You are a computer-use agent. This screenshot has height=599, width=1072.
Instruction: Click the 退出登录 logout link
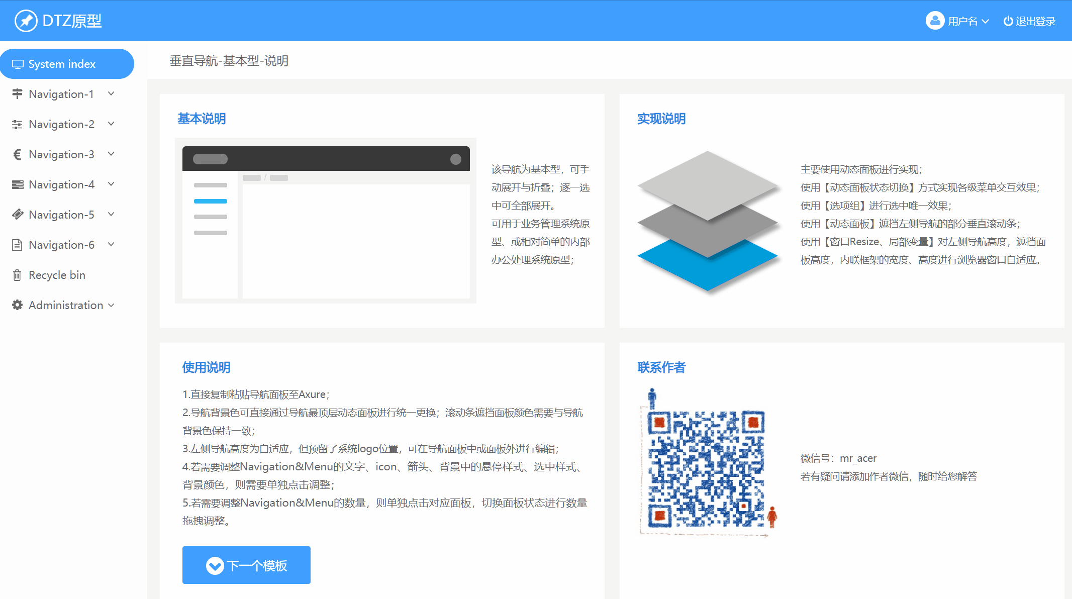pos(1029,21)
